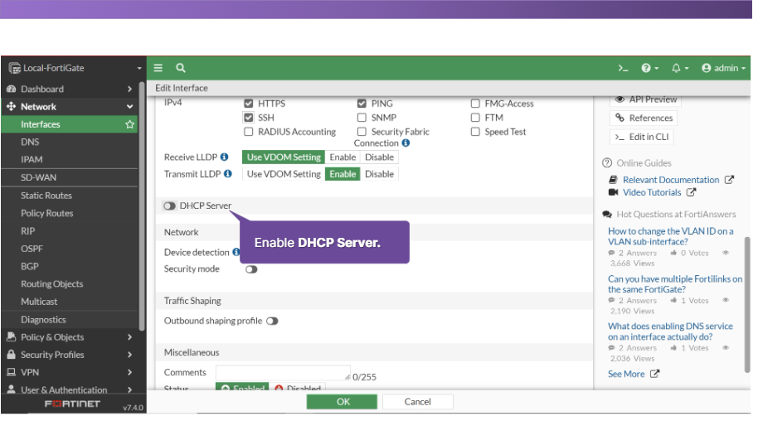The image size is (758, 421).
Task: Check the FMG-Access checkbox
Action: click(475, 104)
